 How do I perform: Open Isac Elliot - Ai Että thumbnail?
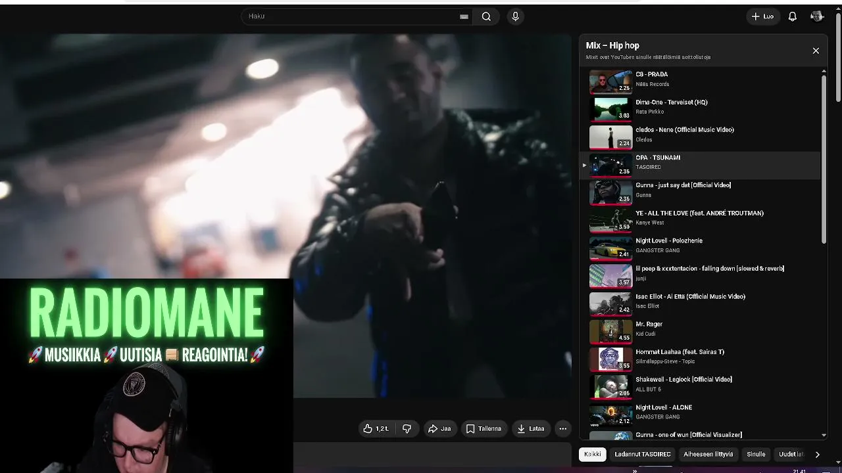point(610,304)
